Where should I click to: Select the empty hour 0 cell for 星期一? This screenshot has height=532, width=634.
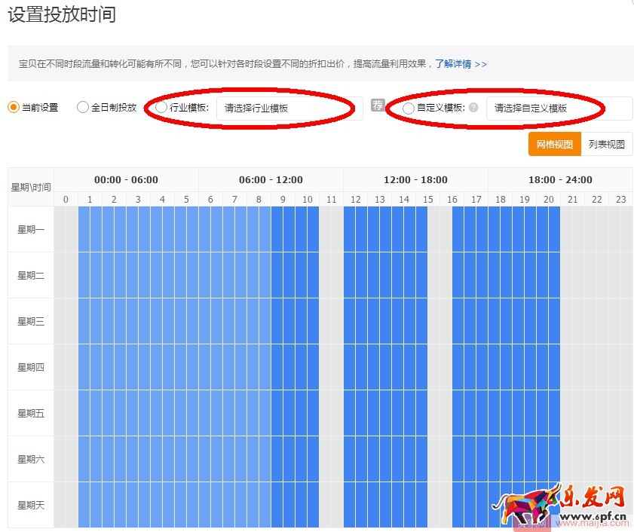[x=66, y=230]
